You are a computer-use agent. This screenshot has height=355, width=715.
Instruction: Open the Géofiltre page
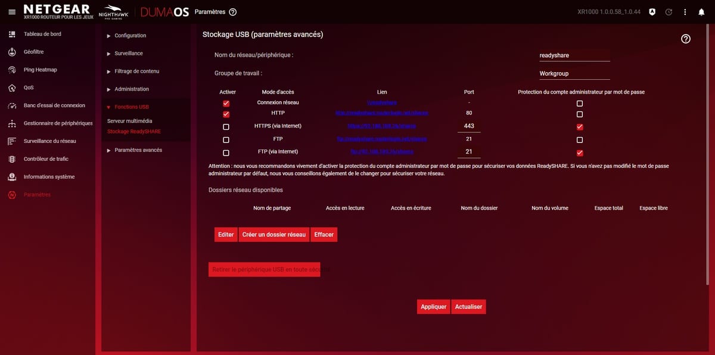click(x=33, y=52)
